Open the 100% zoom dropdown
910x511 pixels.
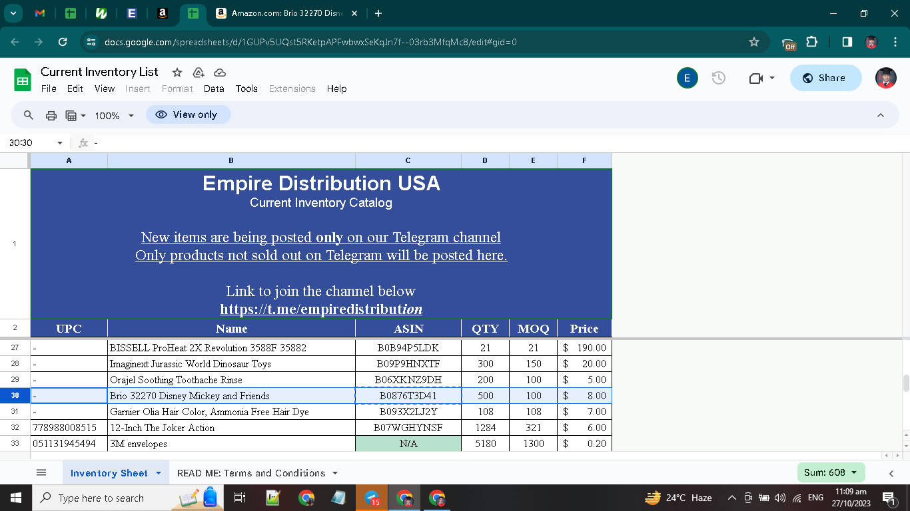pyautogui.click(x=115, y=115)
